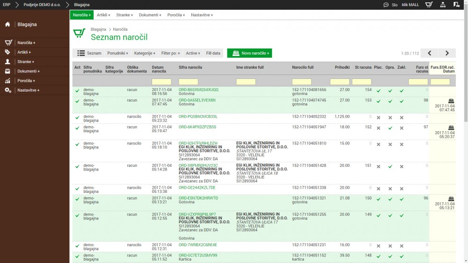Viewport: 468px width, 263px height.
Task: Click the tag icon for Artikli in the sidebar
Action: [x=7, y=52]
